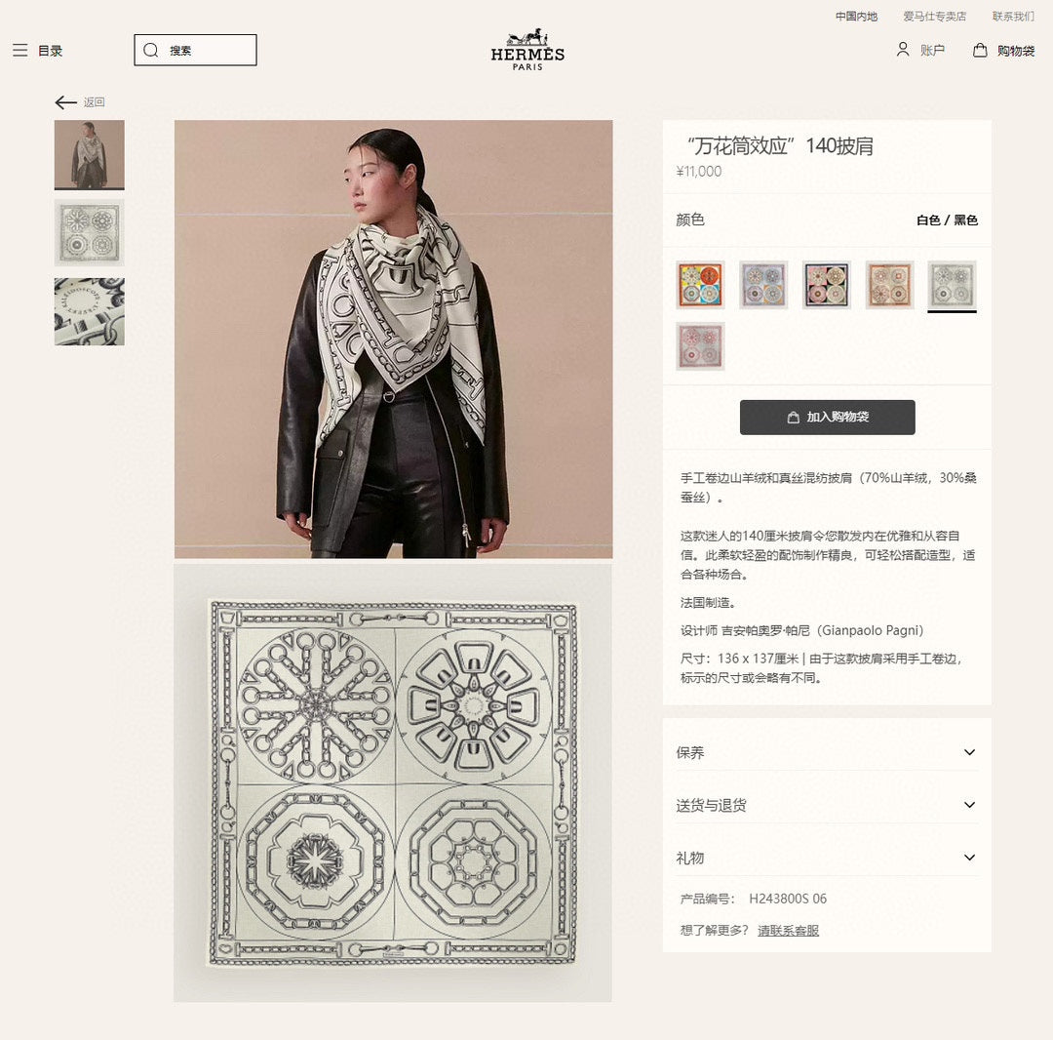Open 联系我们 in the top bar
This screenshot has height=1040, width=1053.
(1013, 17)
